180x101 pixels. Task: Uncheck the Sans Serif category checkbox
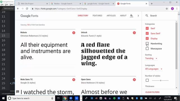point(147,33)
